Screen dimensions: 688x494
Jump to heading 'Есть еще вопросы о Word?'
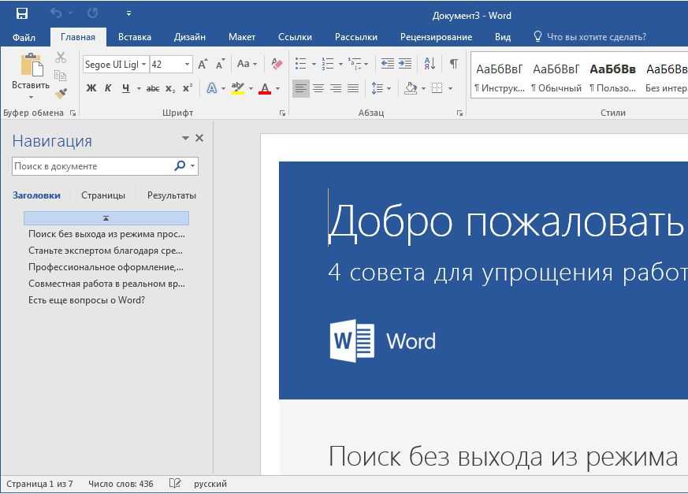87,300
